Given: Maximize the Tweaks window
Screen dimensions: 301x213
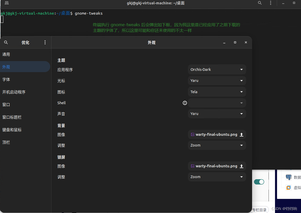Looking at the screenshot, I should coord(235,42).
